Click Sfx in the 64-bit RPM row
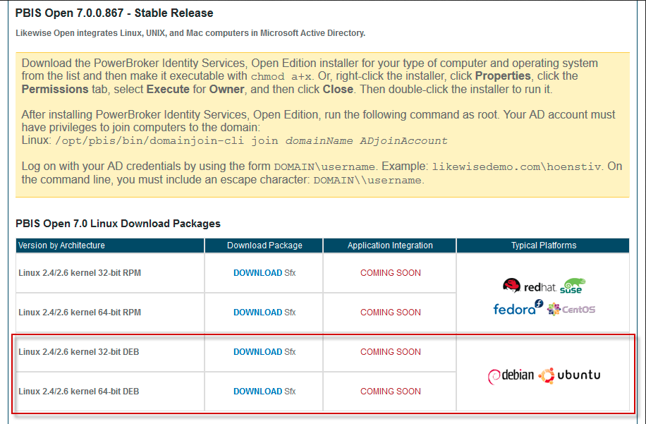 coord(290,313)
